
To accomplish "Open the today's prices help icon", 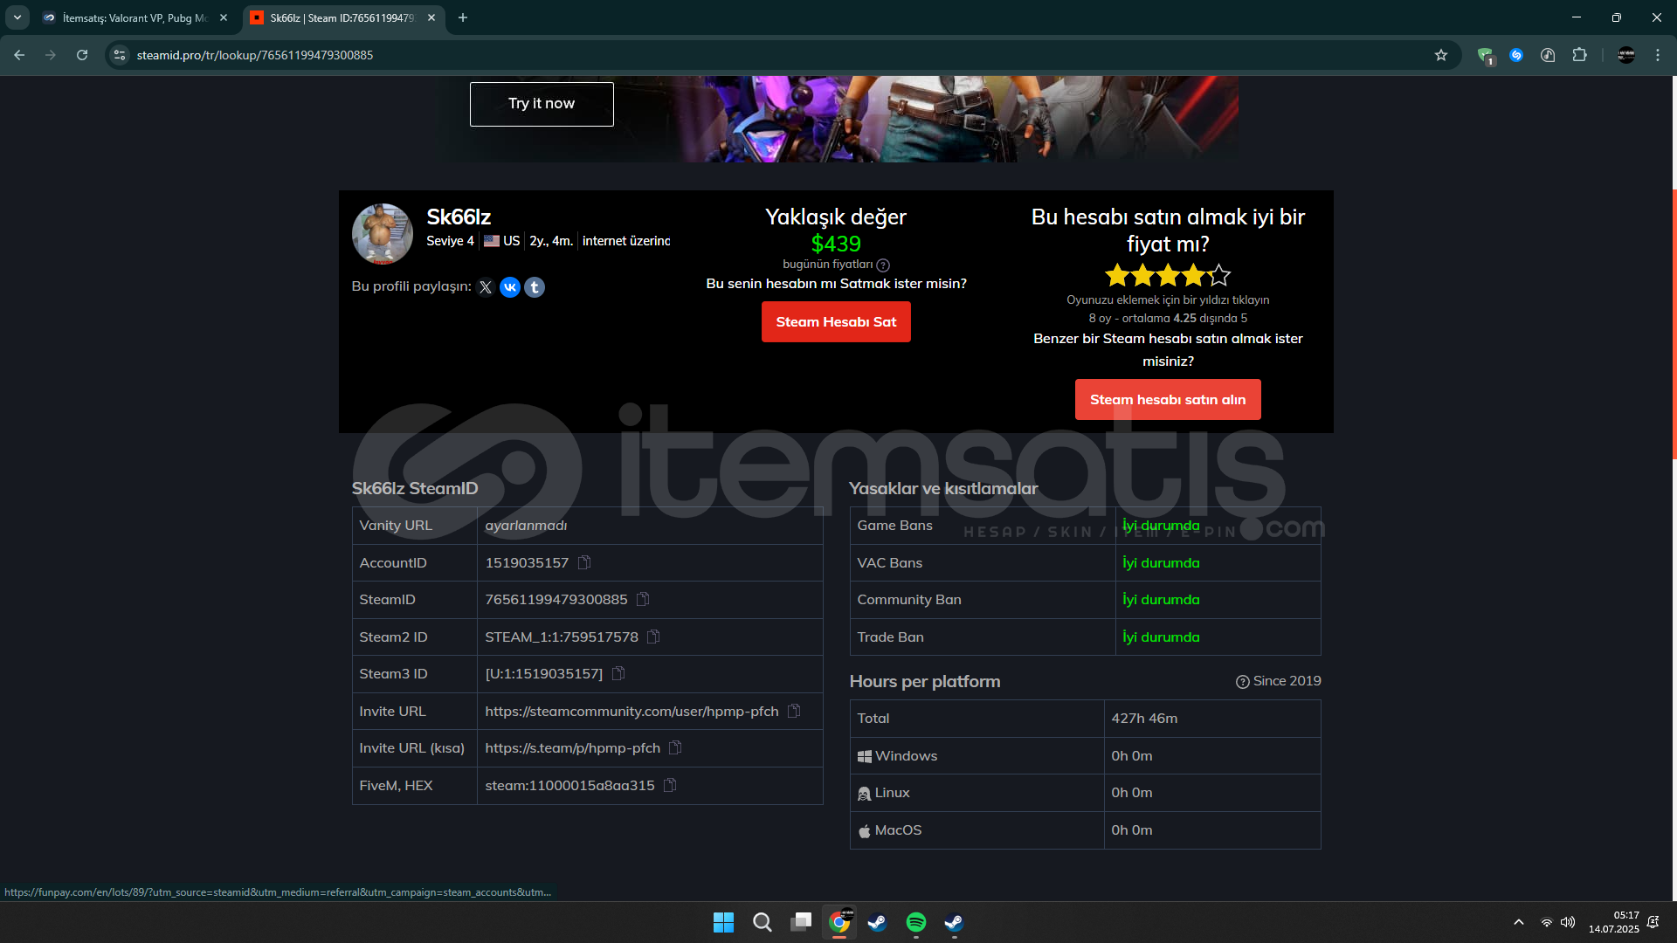I will 883,265.
